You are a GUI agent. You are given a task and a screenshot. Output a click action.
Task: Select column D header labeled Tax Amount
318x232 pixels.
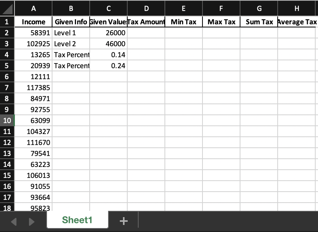click(x=146, y=8)
